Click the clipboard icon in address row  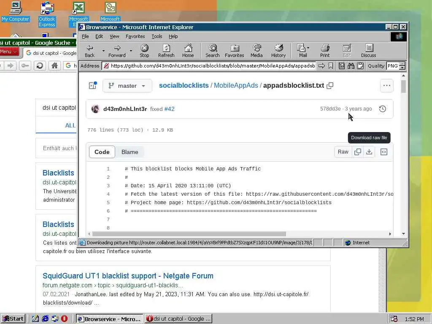[360, 66]
